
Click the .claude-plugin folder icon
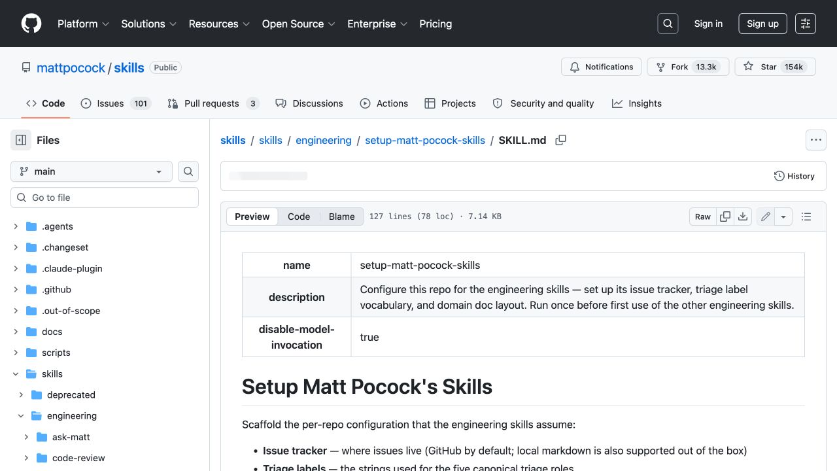pos(31,268)
